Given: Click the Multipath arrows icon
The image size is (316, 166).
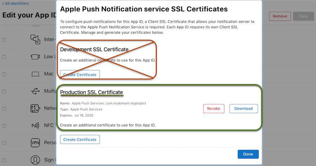Looking at the screenshot, I should click(35, 91).
